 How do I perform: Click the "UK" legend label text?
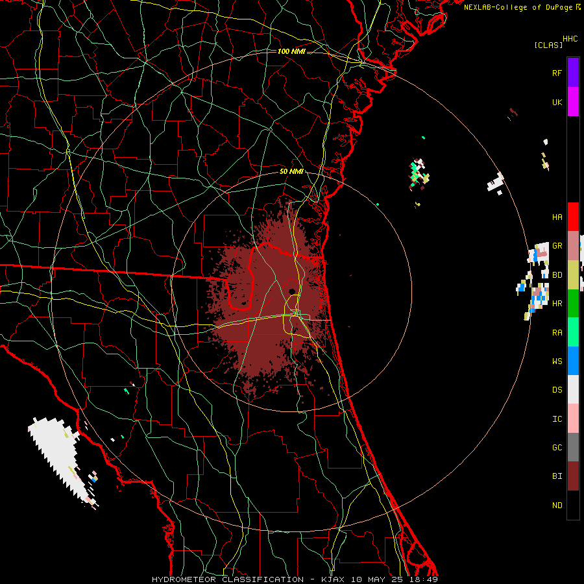[557, 102]
